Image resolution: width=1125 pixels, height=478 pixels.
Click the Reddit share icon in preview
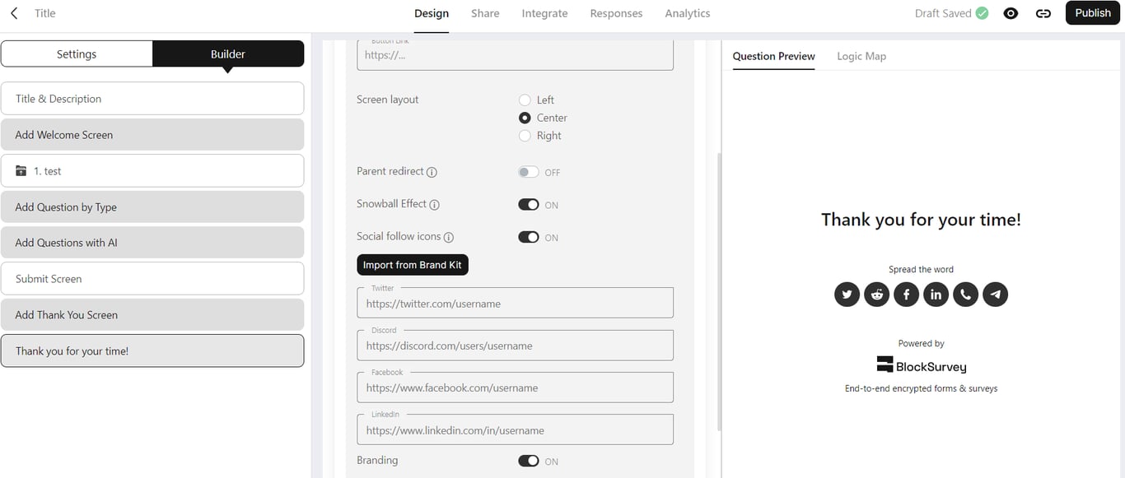coord(876,294)
